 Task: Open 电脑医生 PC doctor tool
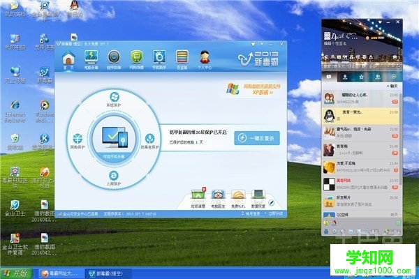(x=218, y=199)
